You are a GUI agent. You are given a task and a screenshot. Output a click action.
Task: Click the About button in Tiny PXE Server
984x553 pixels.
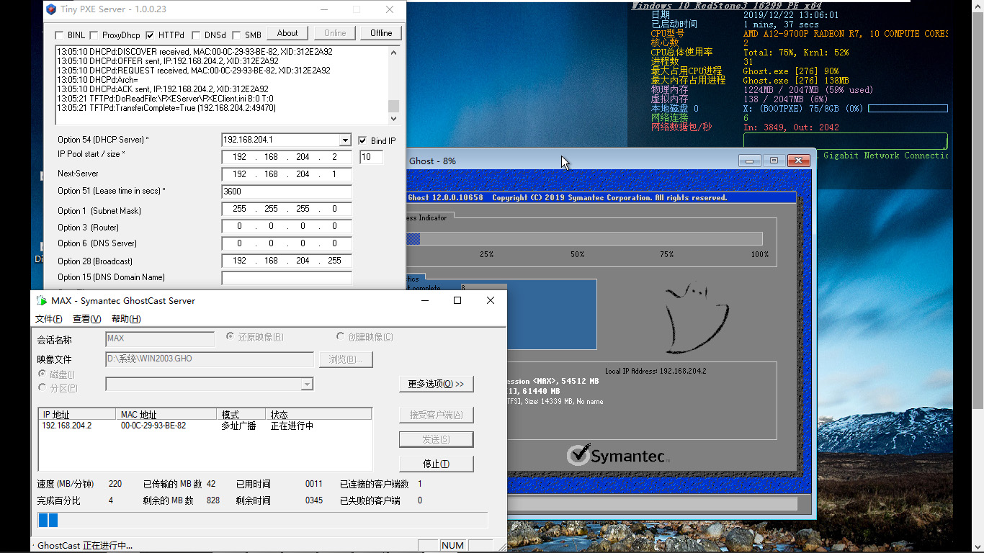click(x=287, y=33)
